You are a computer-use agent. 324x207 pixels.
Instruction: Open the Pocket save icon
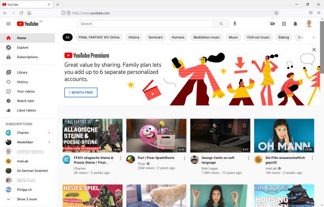click(x=311, y=13)
